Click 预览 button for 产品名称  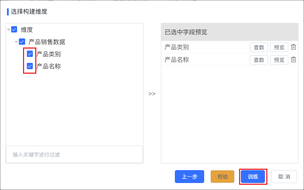(x=279, y=60)
